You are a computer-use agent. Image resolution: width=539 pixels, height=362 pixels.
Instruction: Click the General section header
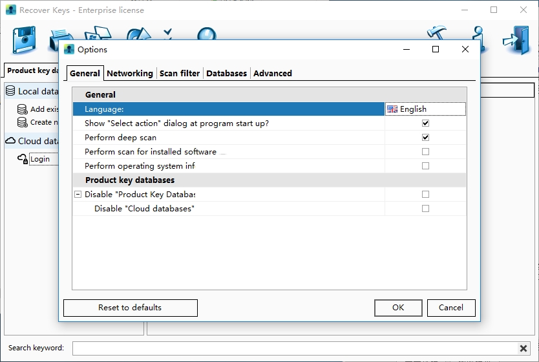pyautogui.click(x=269, y=94)
